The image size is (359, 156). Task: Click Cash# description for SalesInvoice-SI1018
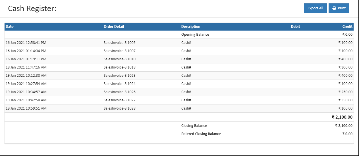tap(186, 67)
